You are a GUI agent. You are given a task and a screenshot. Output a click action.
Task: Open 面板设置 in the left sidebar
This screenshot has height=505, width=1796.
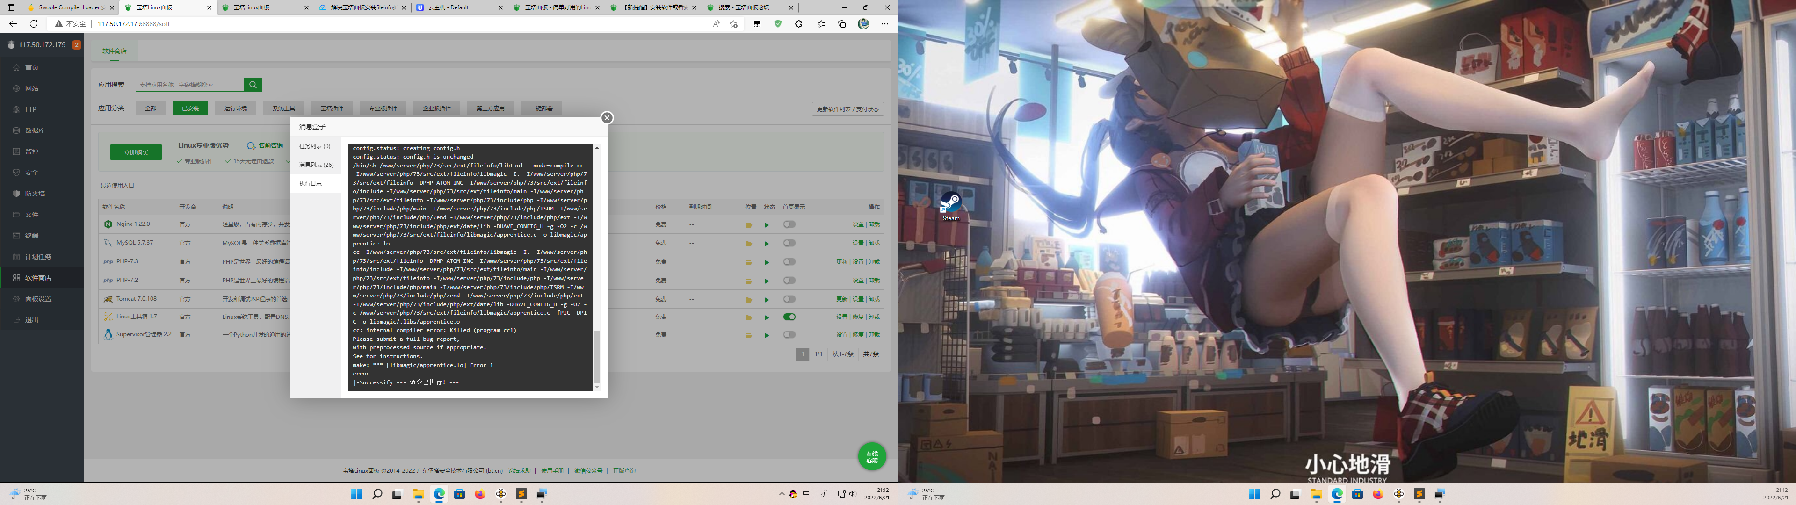pyautogui.click(x=42, y=298)
